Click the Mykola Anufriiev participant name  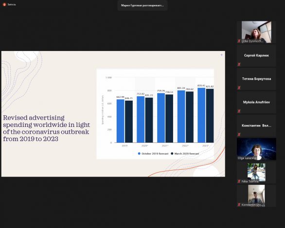256,102
